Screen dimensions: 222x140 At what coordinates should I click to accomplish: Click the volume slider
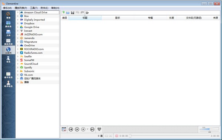(209, 129)
